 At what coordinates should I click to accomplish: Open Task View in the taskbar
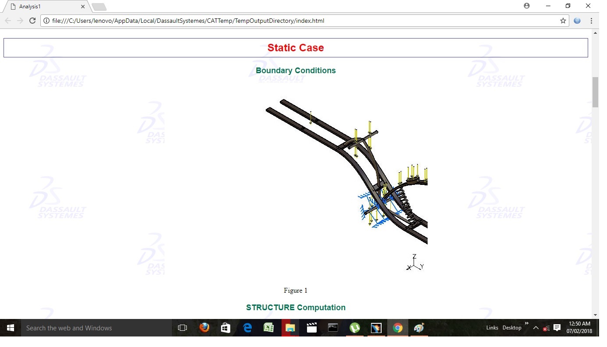click(x=182, y=328)
